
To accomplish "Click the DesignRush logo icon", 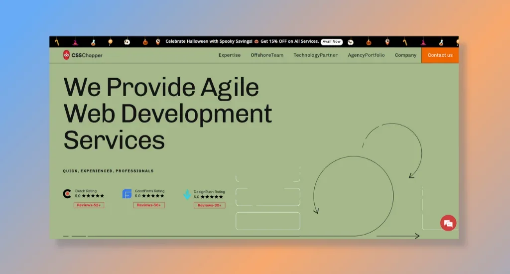I will point(187,194).
